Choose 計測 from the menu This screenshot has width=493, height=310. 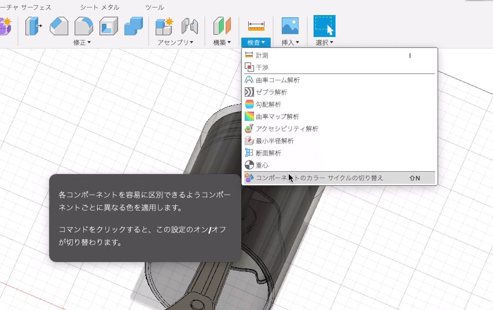pyautogui.click(x=340, y=56)
